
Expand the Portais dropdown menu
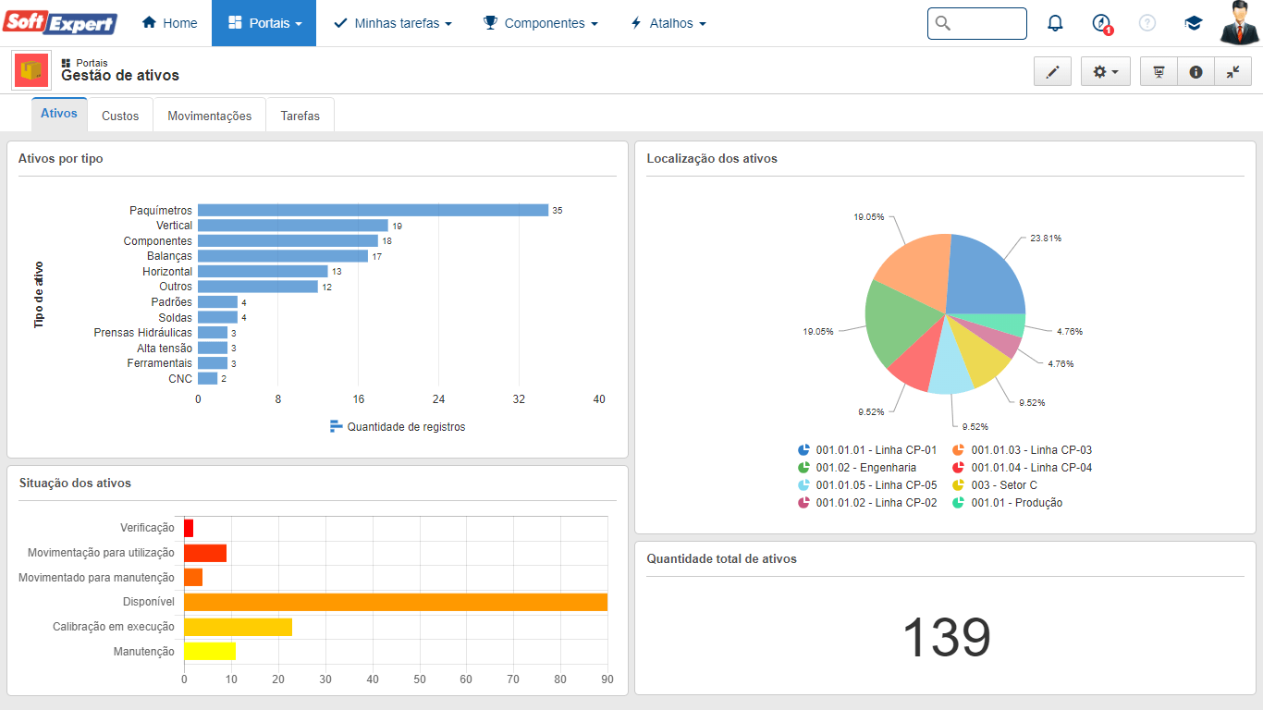pyautogui.click(x=264, y=23)
